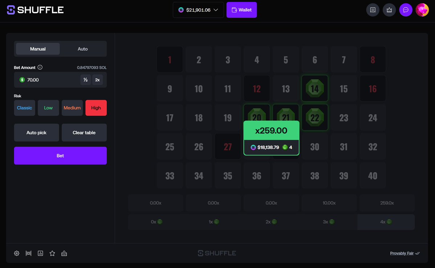Toggle keno tile 12
The height and width of the screenshot is (268, 435).
(257, 88)
